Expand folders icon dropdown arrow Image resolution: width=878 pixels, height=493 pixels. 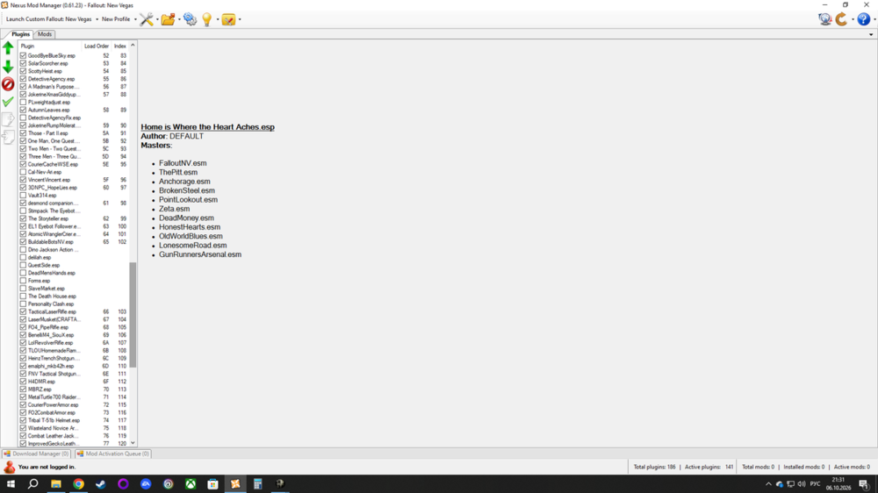(179, 19)
